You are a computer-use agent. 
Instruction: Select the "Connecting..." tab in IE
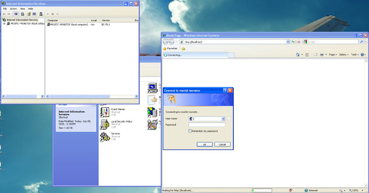[x=195, y=55]
